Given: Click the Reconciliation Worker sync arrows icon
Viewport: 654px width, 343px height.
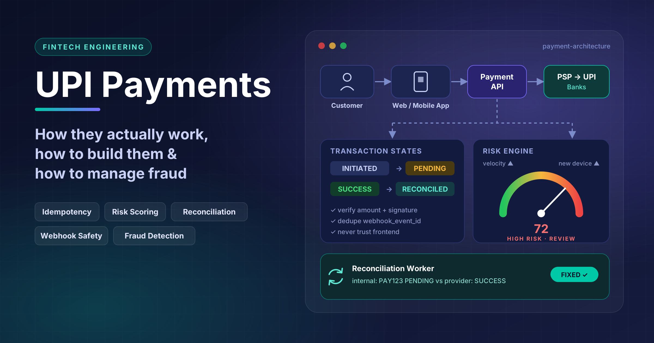Looking at the screenshot, I should tap(336, 277).
